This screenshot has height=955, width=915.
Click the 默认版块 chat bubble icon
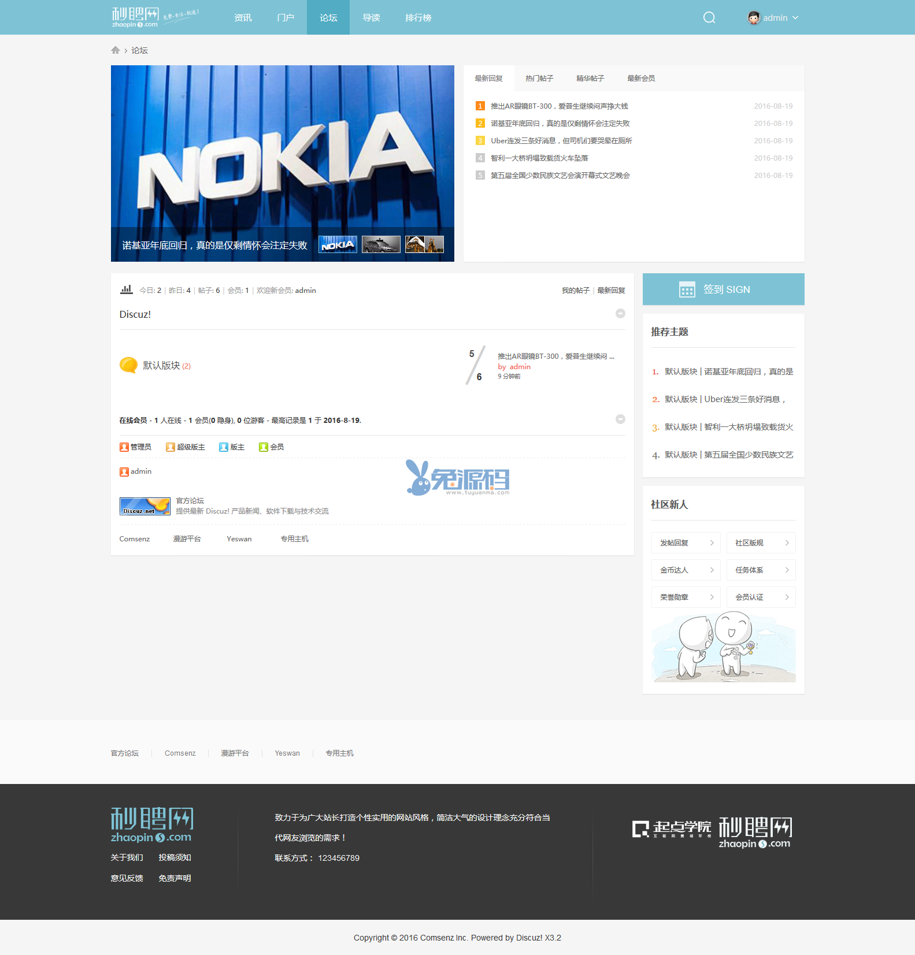(x=128, y=365)
